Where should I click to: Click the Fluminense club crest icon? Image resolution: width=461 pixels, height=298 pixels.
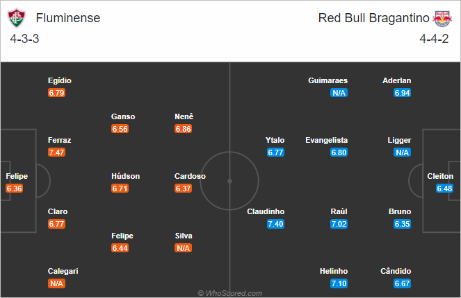[17, 18]
